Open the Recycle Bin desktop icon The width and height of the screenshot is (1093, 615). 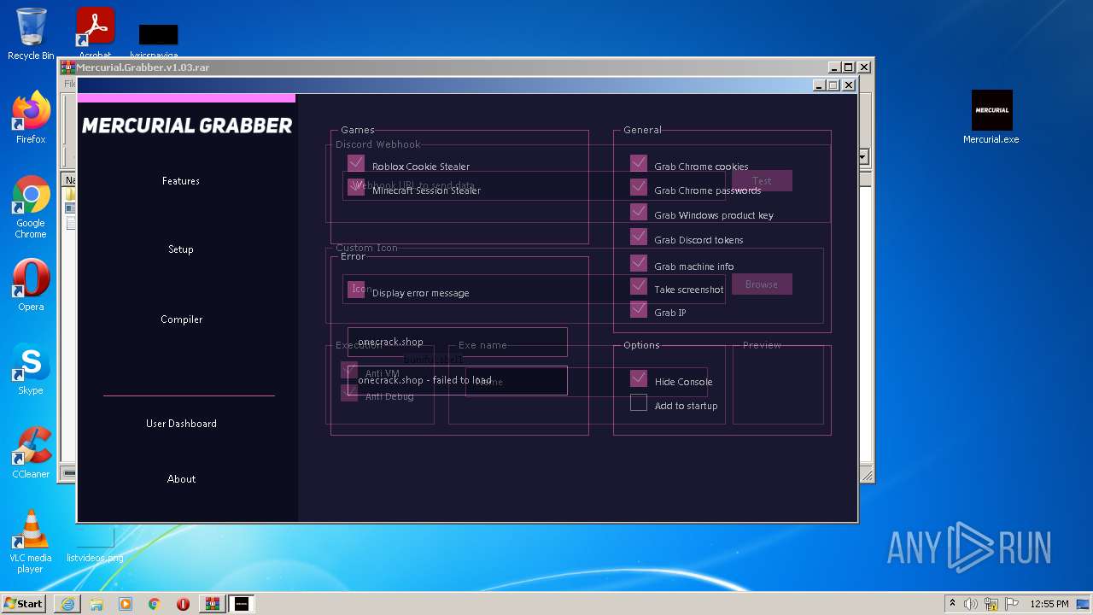point(31,34)
